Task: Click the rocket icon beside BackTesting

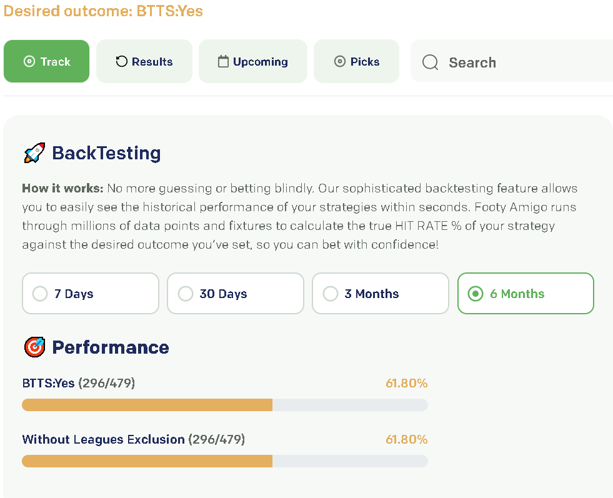Action: pyautogui.click(x=34, y=153)
